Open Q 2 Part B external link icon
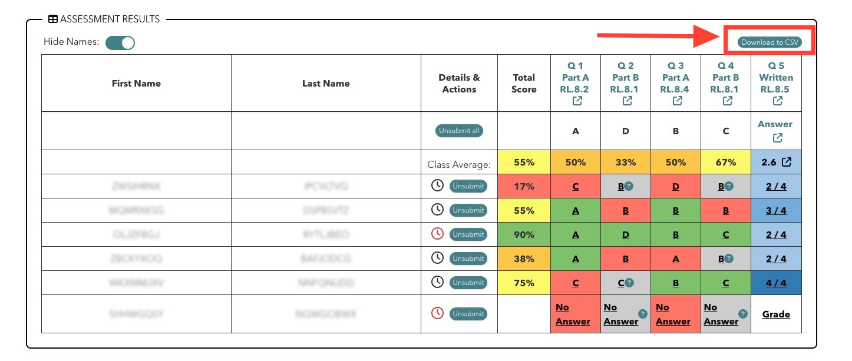The height and width of the screenshot is (361, 852). point(627,101)
